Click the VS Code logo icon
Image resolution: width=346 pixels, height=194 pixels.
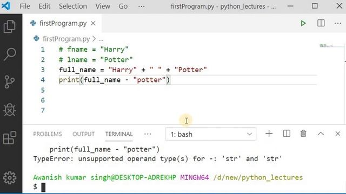(6, 6)
